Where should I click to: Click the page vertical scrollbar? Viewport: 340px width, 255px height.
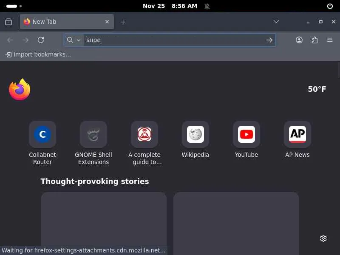pos(338,70)
